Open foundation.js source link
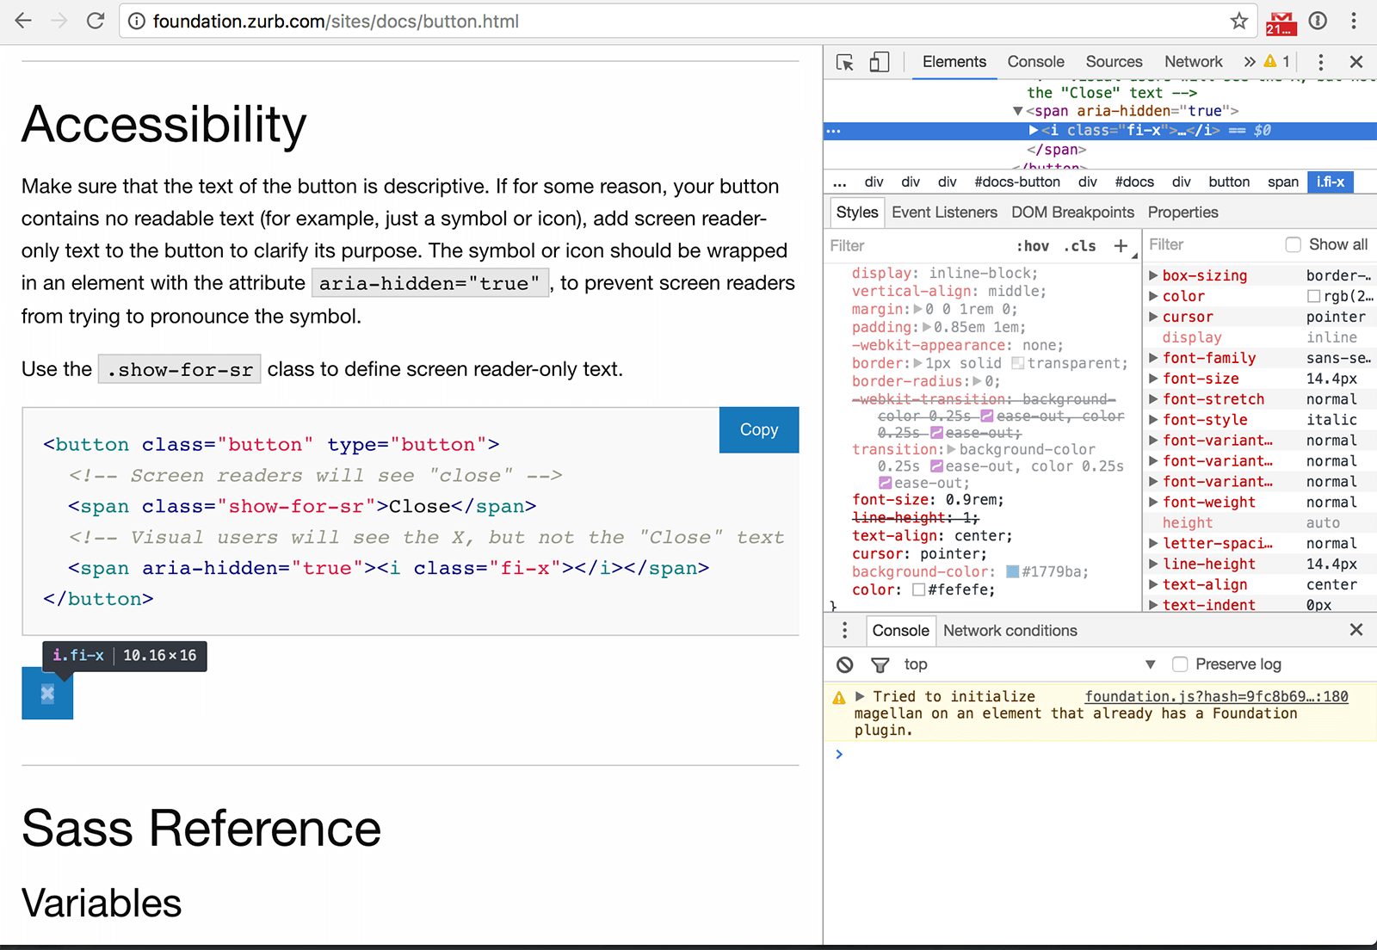Viewport: 1377px width, 950px height. (x=1216, y=697)
